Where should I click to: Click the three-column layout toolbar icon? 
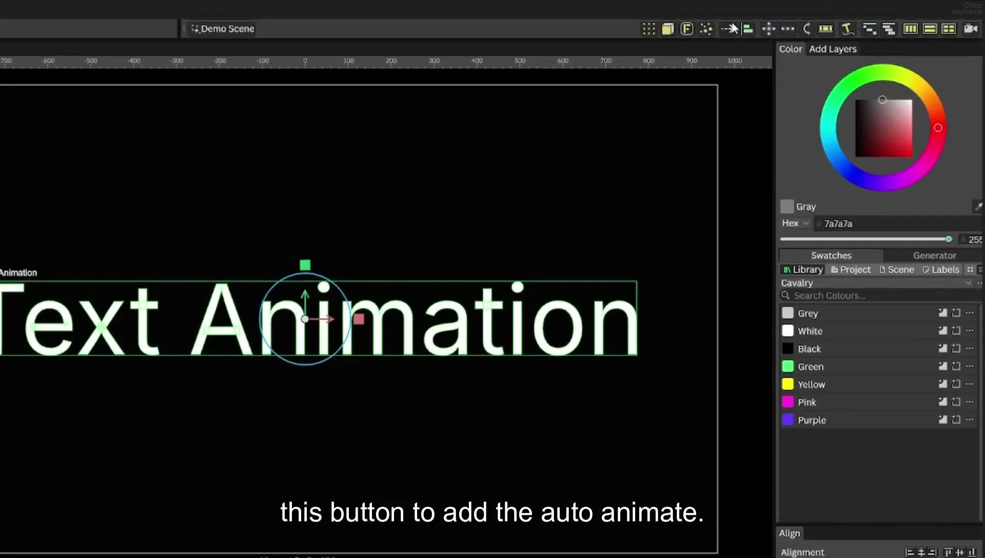coord(911,29)
